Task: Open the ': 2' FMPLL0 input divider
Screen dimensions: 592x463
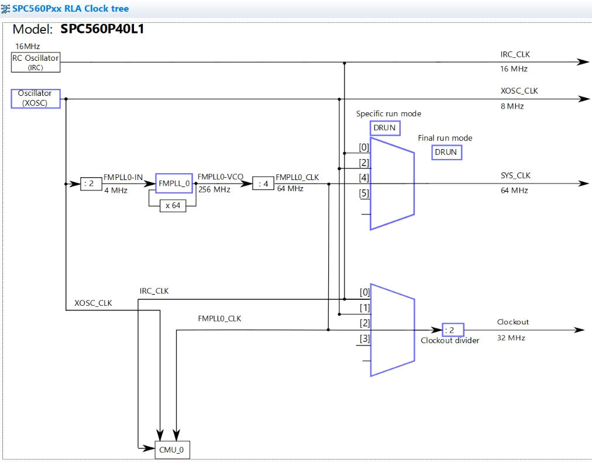Action: (x=91, y=184)
